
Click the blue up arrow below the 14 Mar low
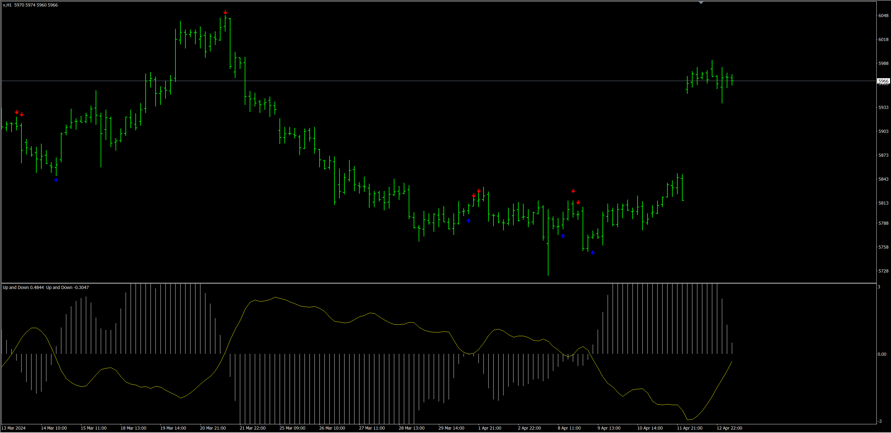[56, 180]
